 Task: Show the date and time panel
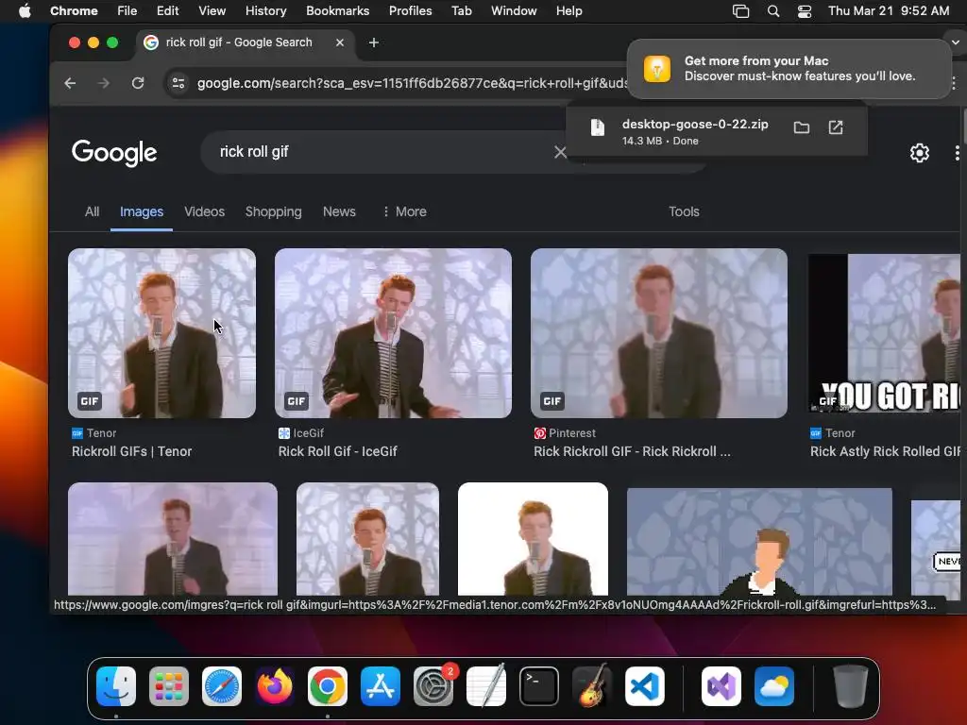pos(888,10)
